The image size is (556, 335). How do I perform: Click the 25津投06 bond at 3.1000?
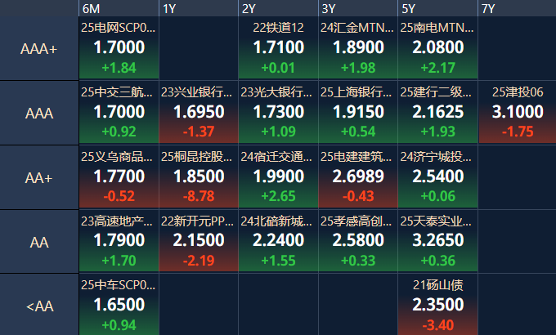(x=517, y=113)
